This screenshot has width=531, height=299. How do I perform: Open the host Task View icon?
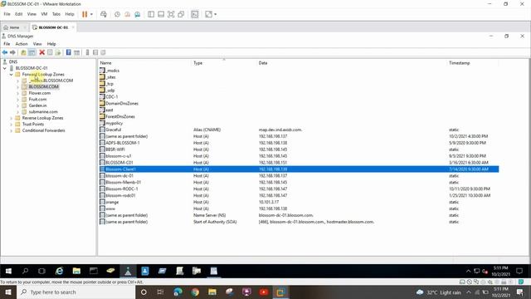coord(160,292)
